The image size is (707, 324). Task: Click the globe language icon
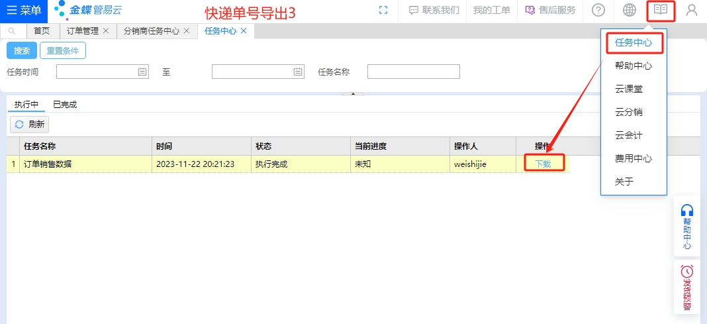(630, 10)
